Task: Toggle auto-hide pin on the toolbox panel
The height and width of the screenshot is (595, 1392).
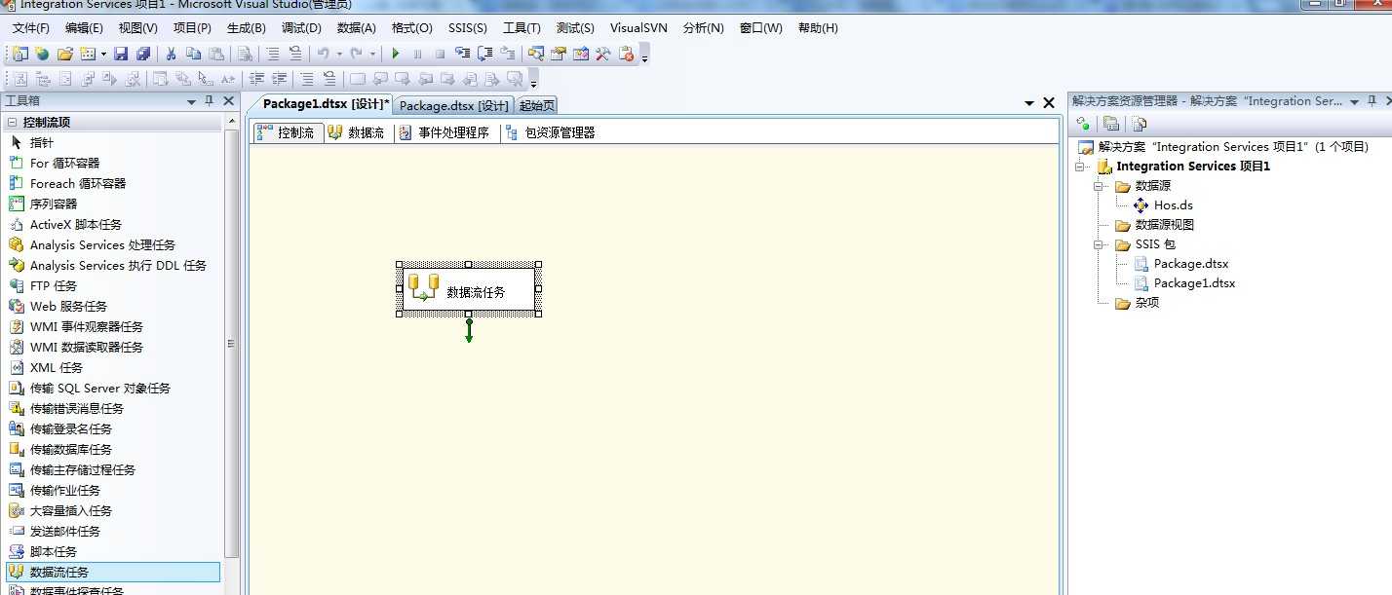Action: (209, 101)
